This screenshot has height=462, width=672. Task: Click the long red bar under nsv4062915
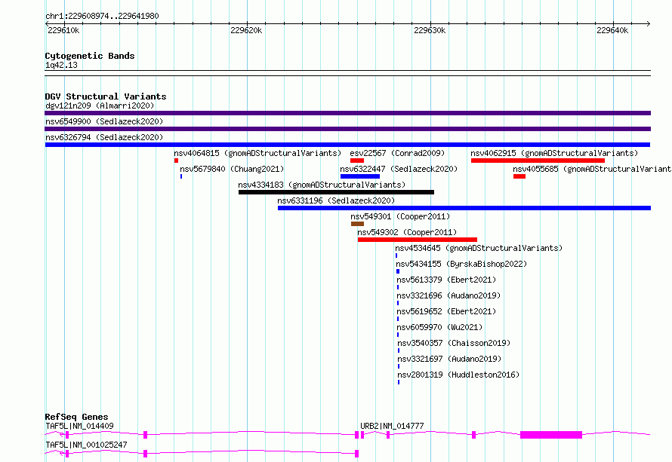tap(538, 161)
